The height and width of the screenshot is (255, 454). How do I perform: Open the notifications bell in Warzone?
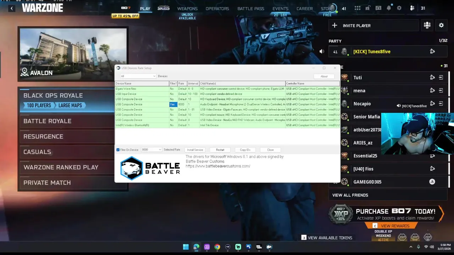[389, 8]
